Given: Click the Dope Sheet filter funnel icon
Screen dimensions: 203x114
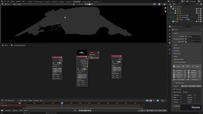Looking at the screenshot, I should 154,101.
